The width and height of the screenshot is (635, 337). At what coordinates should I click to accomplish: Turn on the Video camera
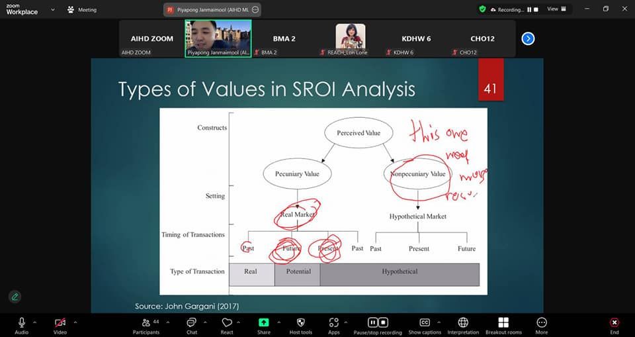(x=60, y=323)
